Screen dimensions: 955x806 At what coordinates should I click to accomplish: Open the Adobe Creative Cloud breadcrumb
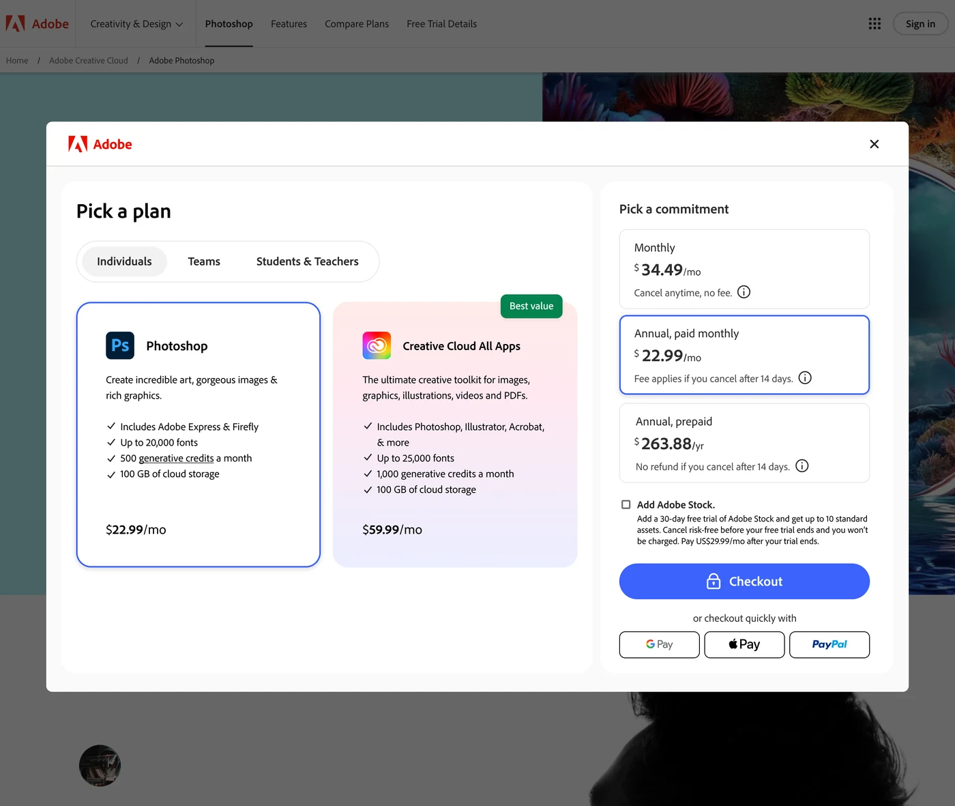pyautogui.click(x=89, y=61)
